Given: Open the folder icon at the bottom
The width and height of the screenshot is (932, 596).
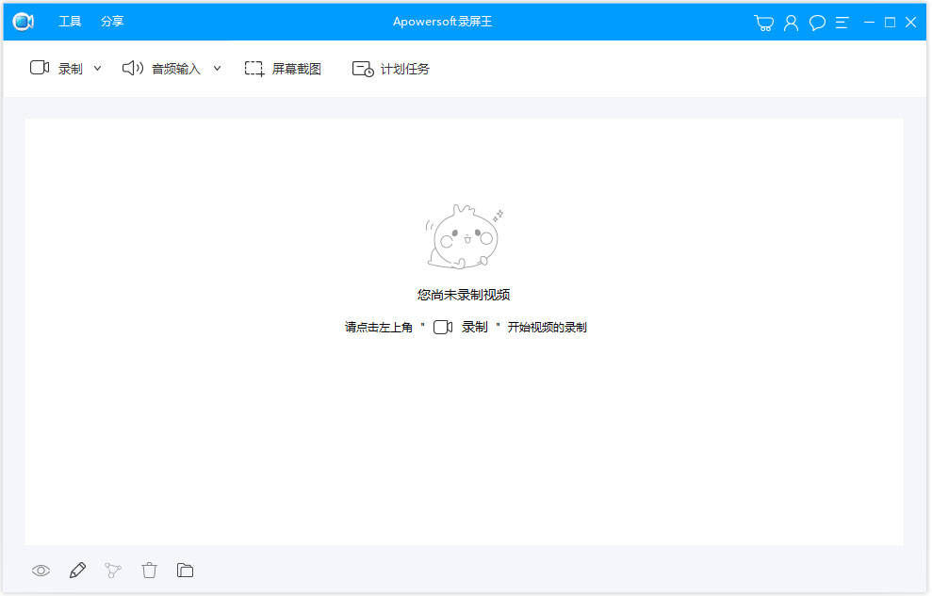Looking at the screenshot, I should pos(185,570).
